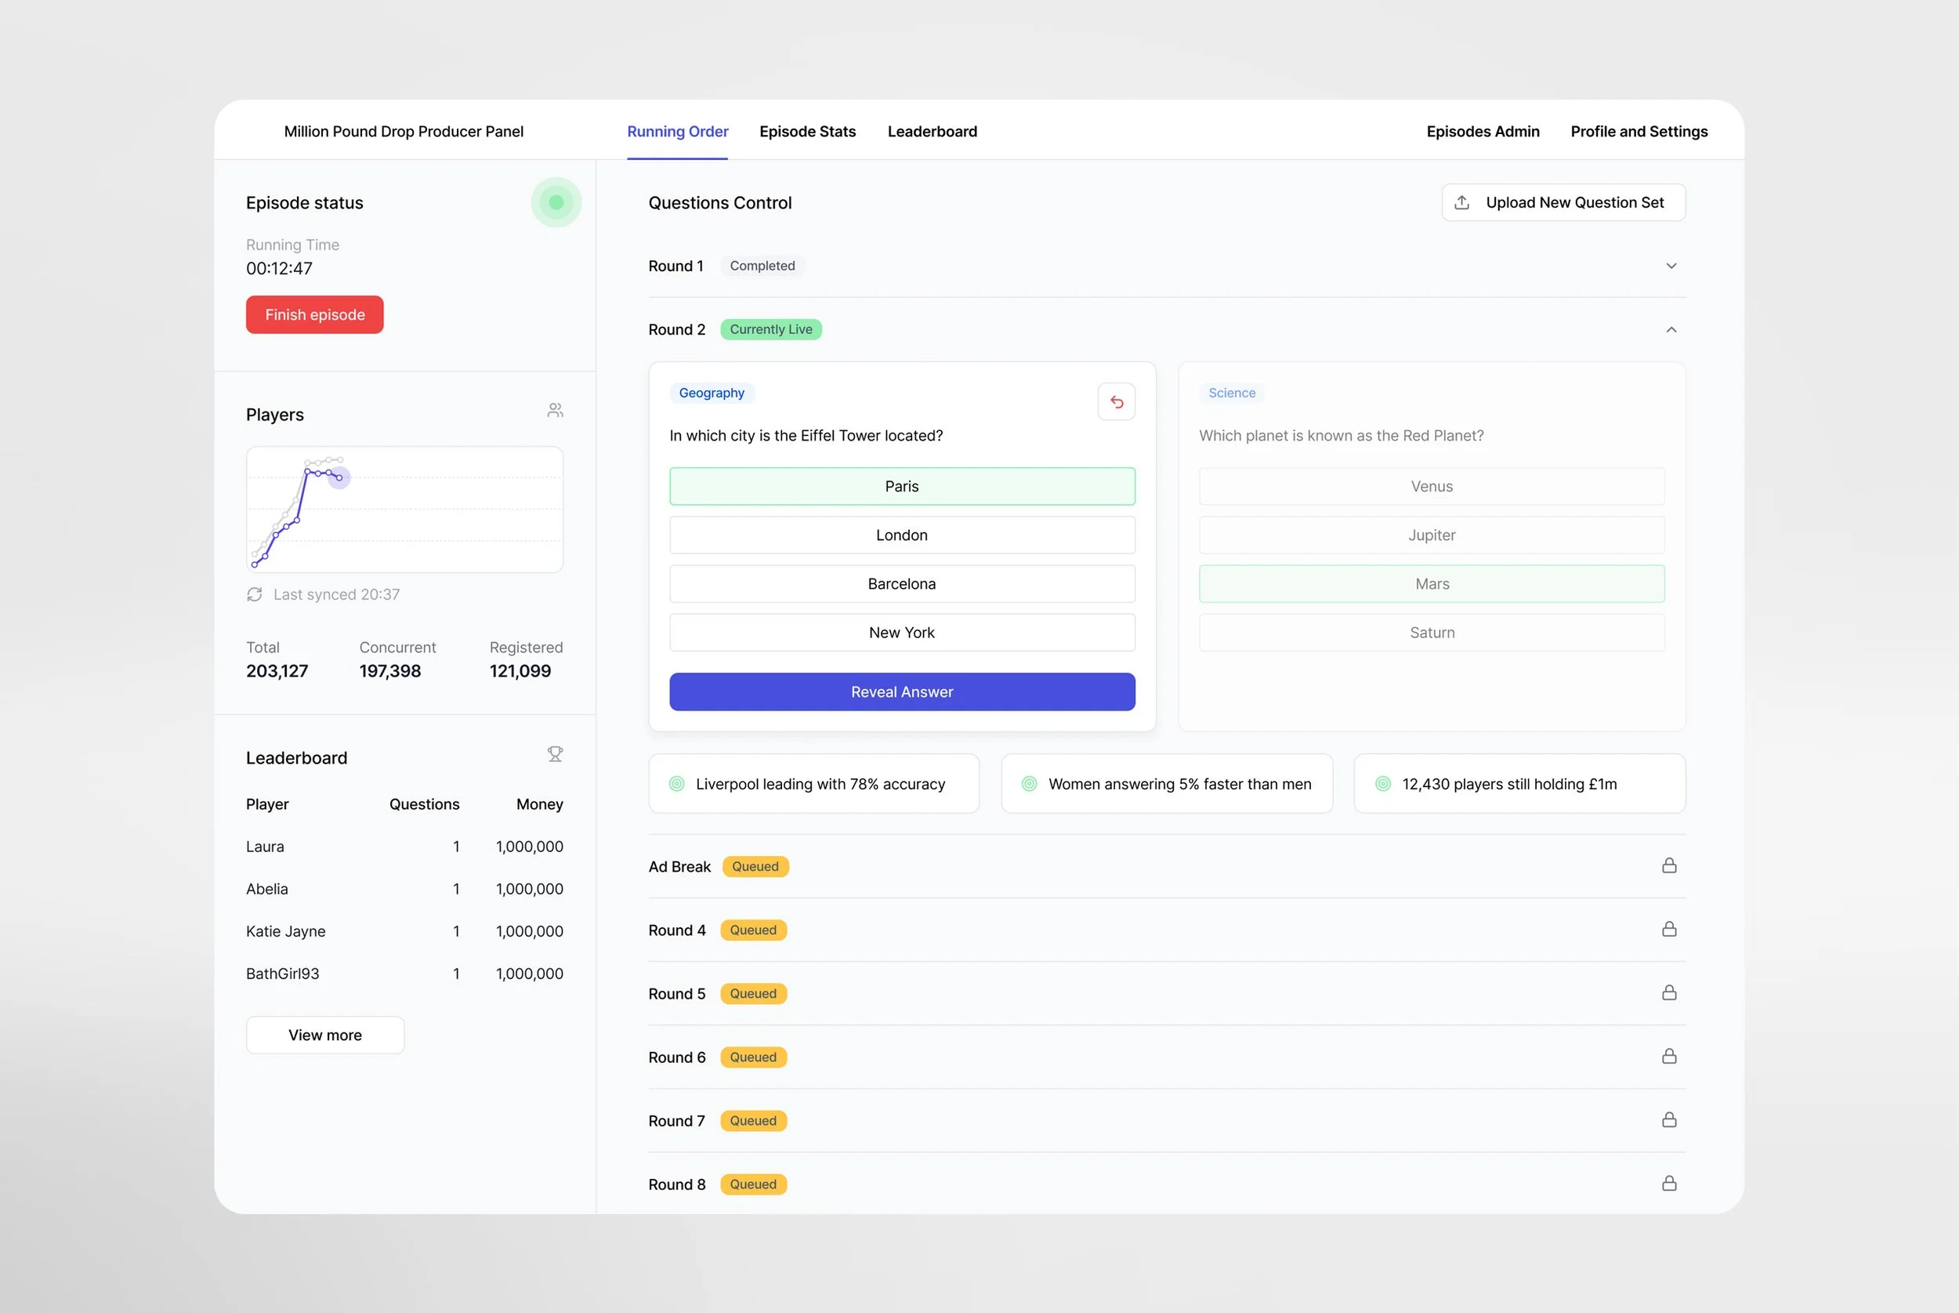Click the highlighted point on players chart
The image size is (1959, 1313).
[x=339, y=477]
